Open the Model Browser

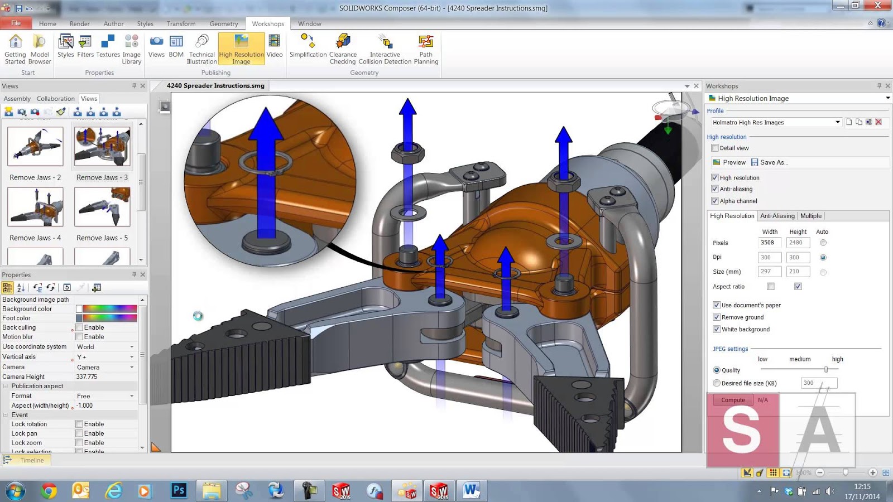click(x=39, y=47)
